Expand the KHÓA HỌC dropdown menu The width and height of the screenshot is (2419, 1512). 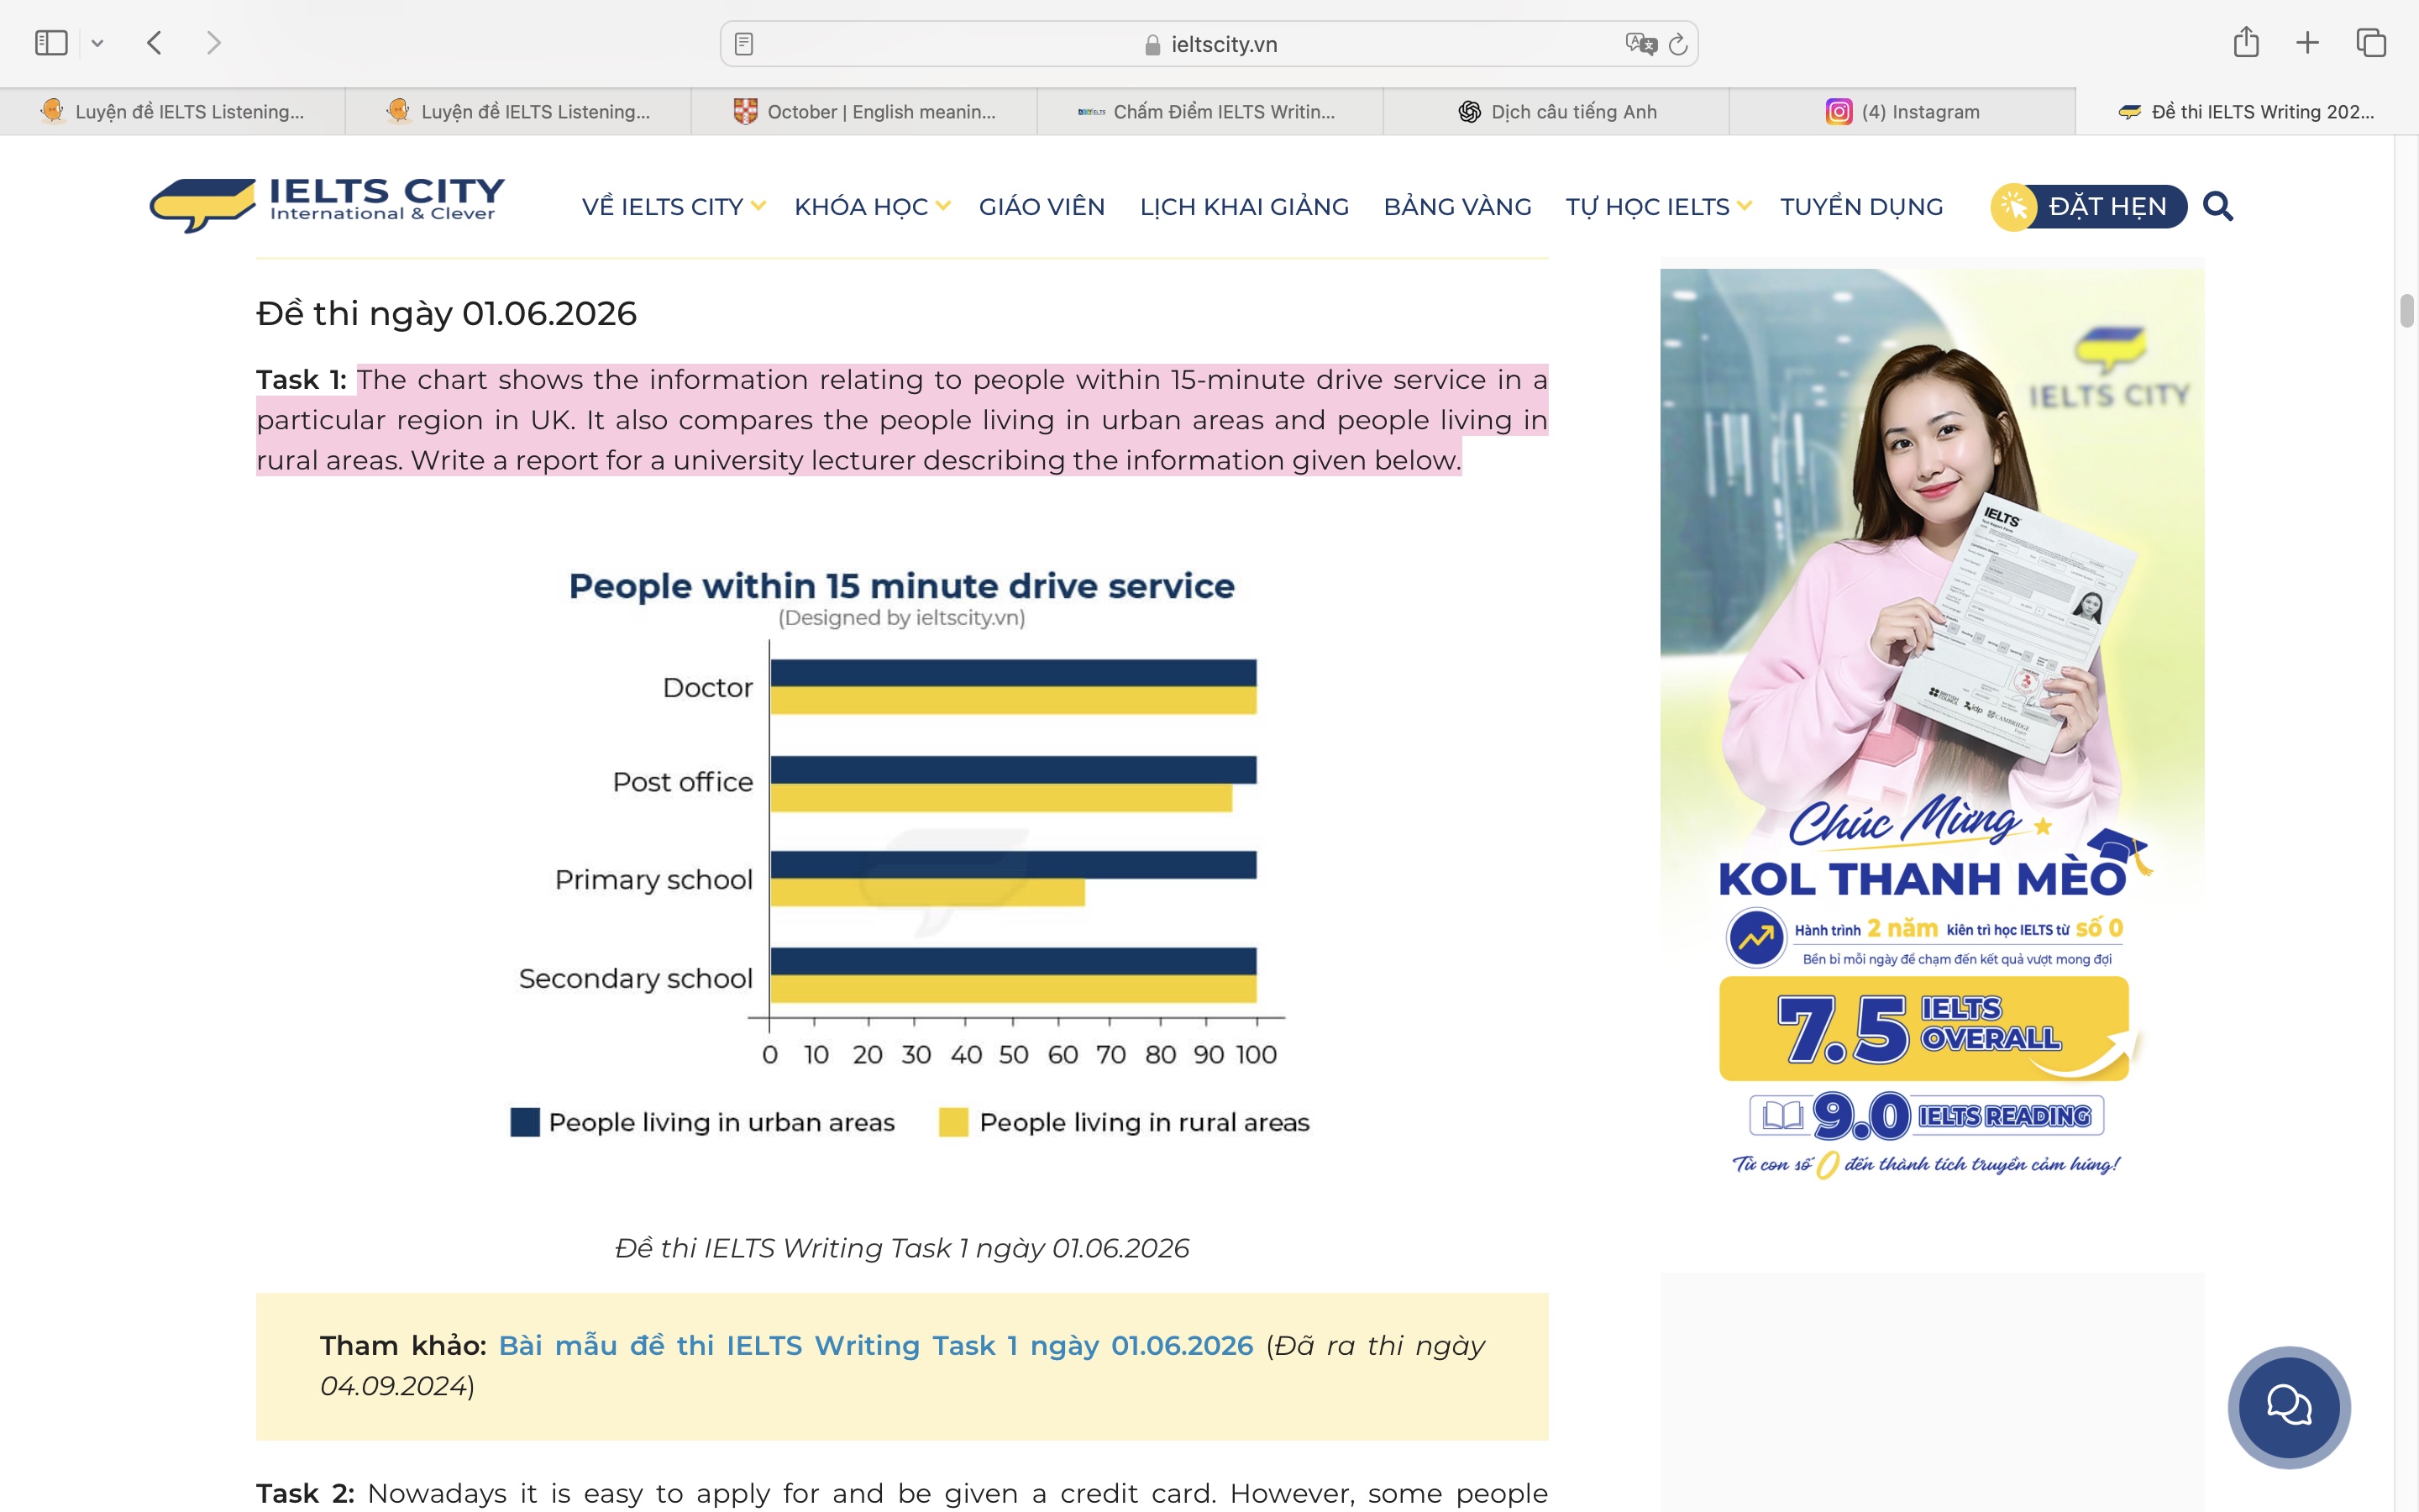tap(872, 207)
